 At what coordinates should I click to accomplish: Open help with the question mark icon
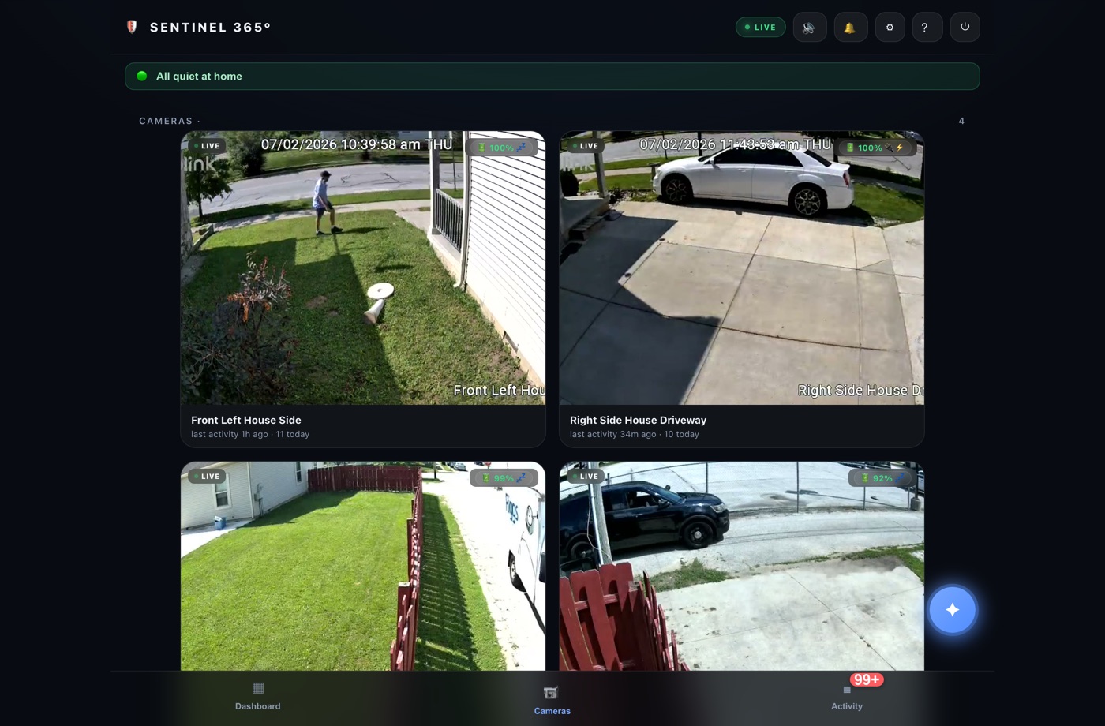(x=927, y=27)
